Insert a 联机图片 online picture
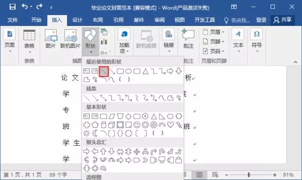 click(x=70, y=39)
